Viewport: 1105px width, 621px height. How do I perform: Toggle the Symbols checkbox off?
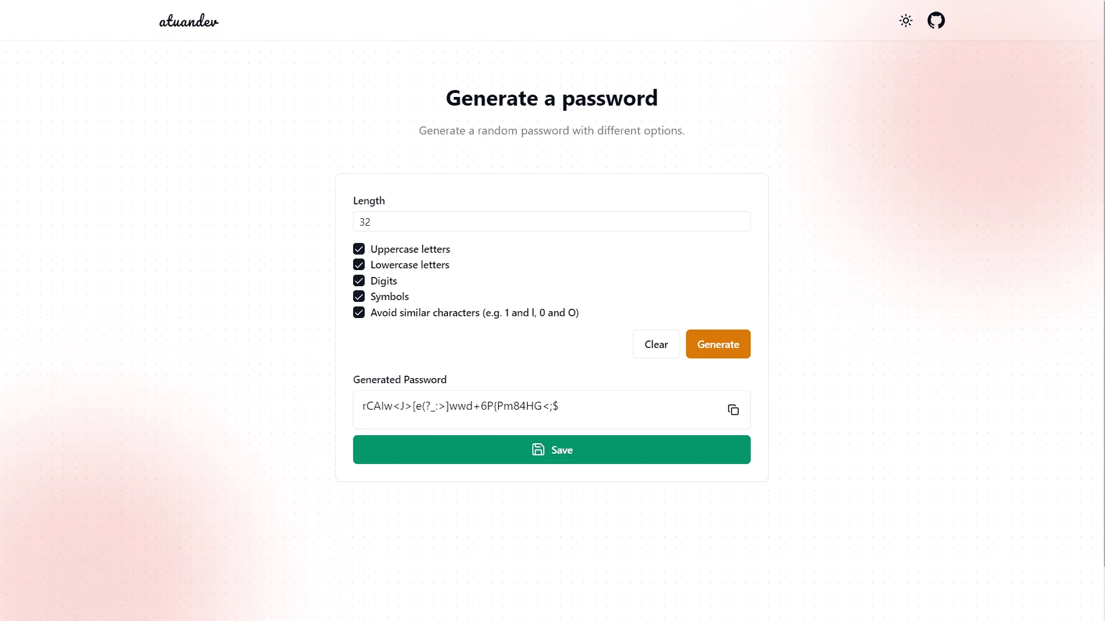(x=359, y=296)
